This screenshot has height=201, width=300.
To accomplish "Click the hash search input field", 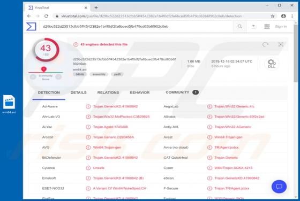I will 137,26.
